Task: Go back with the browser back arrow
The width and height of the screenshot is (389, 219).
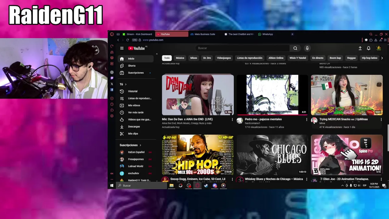Action: 118,40
